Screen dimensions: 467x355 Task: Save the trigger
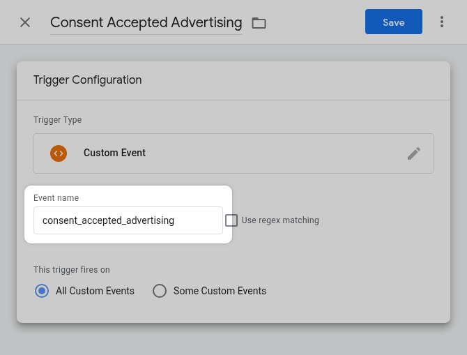pyautogui.click(x=393, y=22)
